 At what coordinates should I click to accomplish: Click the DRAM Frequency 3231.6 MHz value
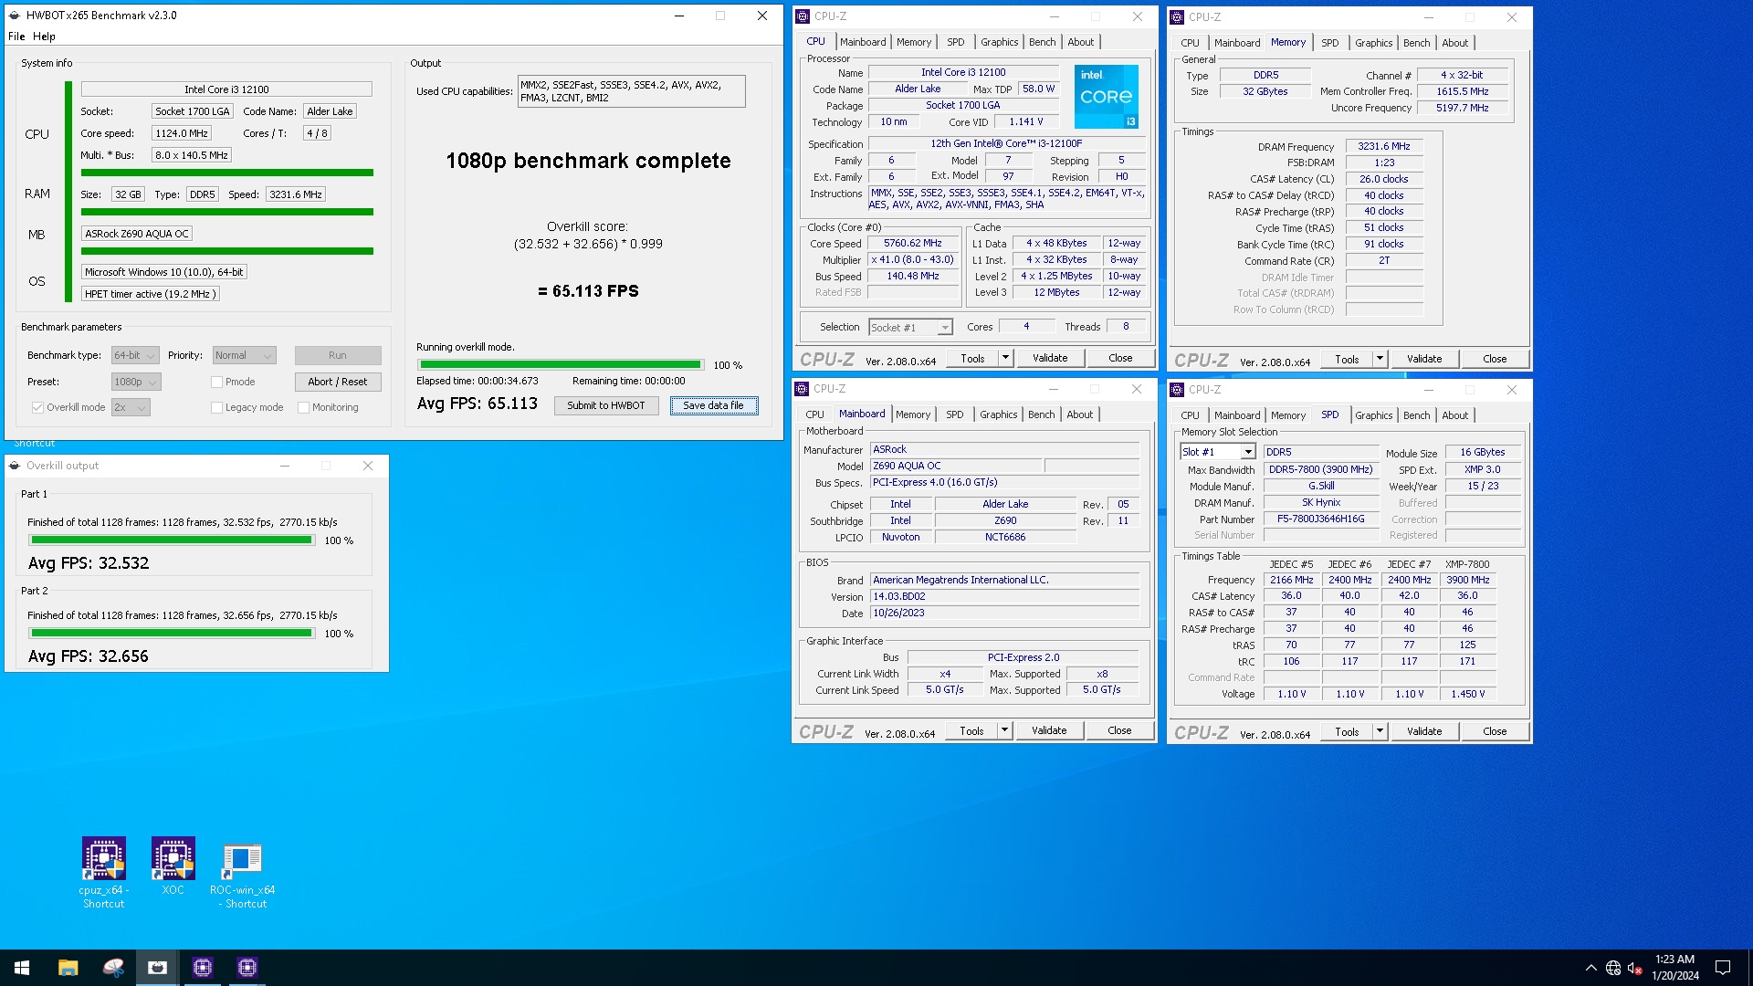pyautogui.click(x=1384, y=147)
